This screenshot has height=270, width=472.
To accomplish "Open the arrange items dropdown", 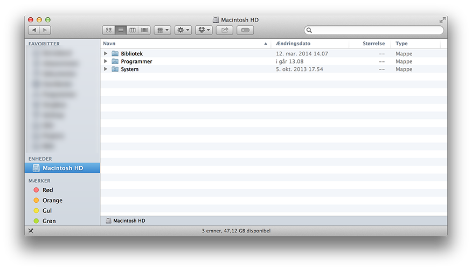I will pos(163,30).
